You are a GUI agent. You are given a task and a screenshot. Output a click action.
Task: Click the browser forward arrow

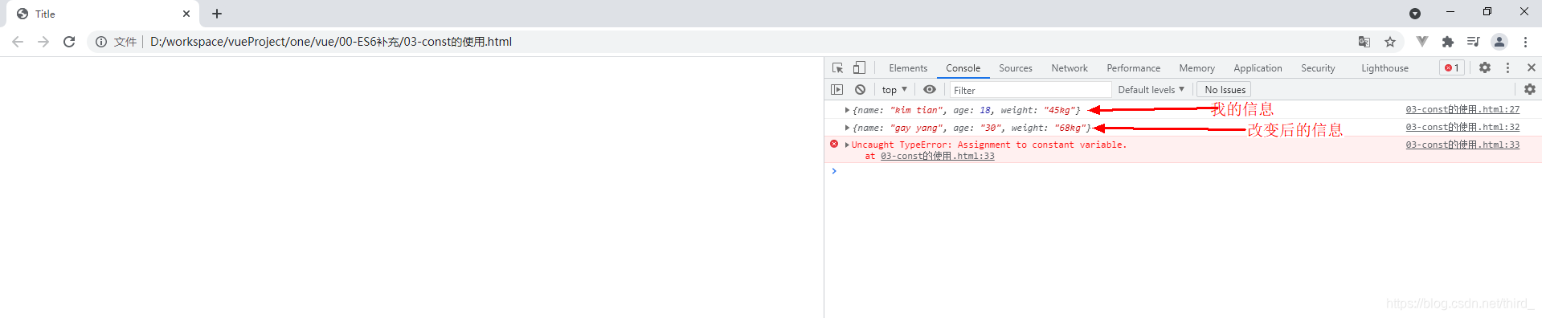click(43, 42)
